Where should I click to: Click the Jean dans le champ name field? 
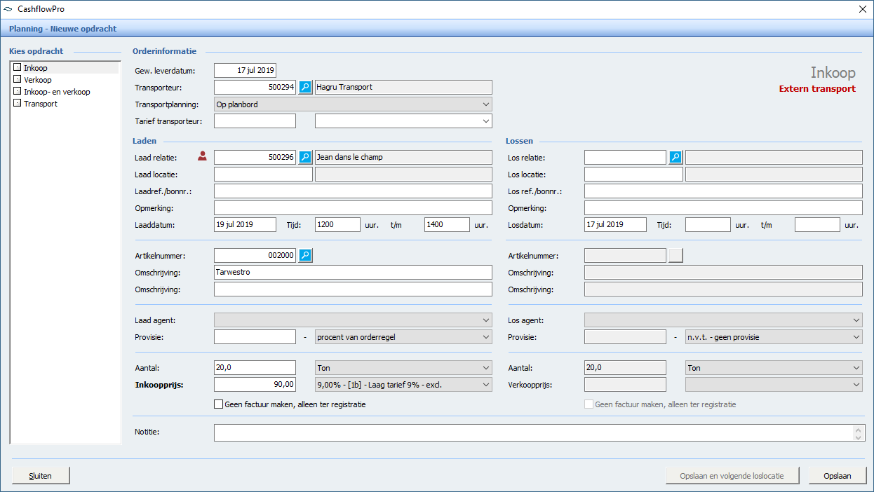[x=403, y=157]
